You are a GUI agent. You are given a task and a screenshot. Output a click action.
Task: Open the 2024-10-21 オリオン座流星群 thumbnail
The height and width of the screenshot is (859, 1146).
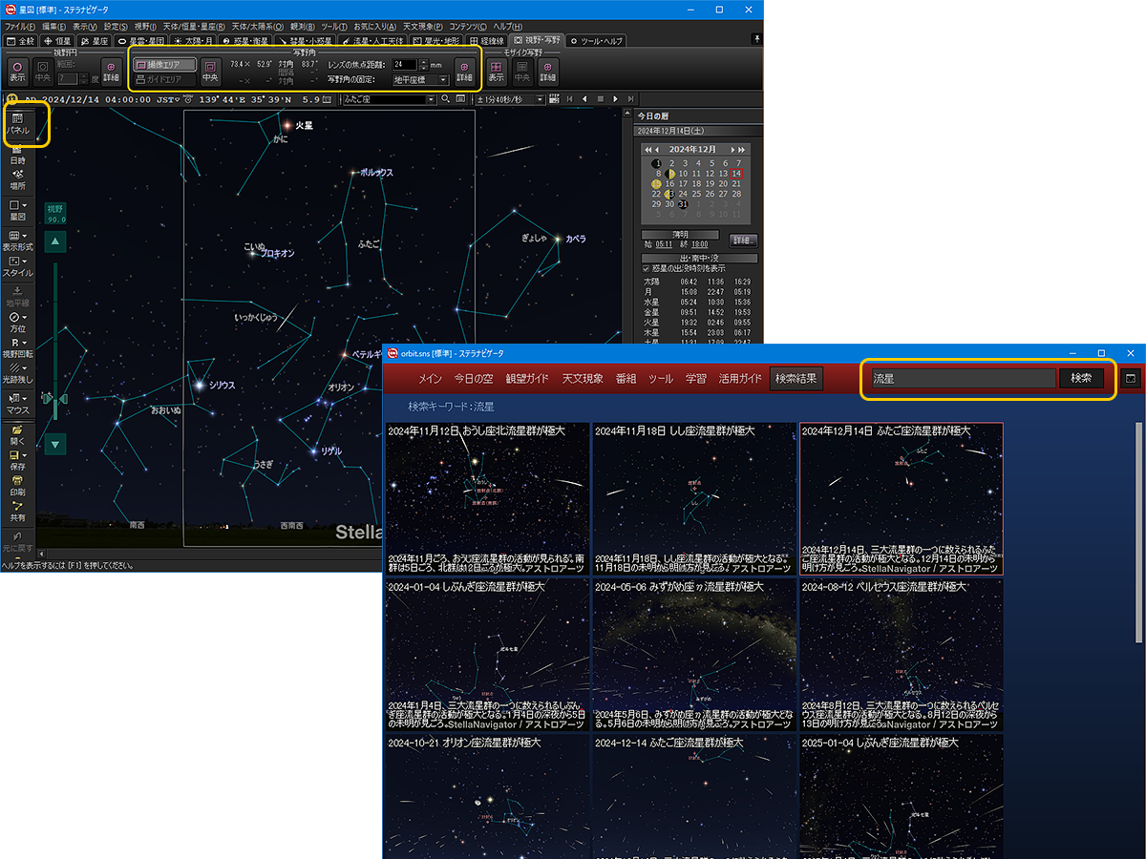[487, 796]
